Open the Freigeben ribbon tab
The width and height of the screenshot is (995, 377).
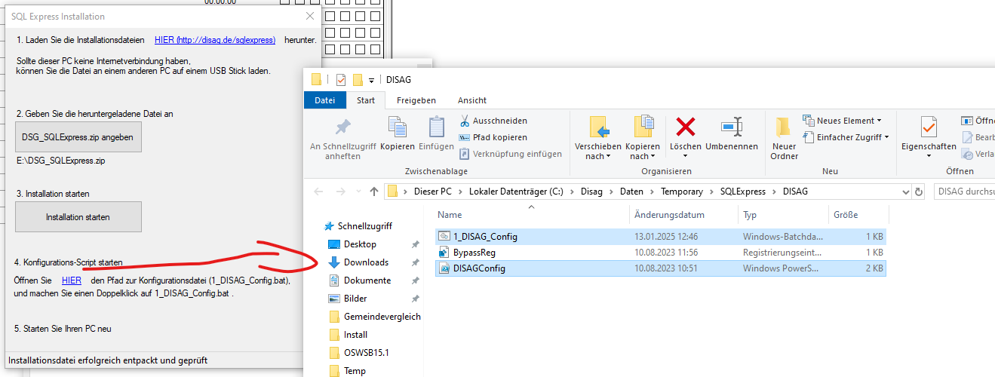tap(416, 100)
